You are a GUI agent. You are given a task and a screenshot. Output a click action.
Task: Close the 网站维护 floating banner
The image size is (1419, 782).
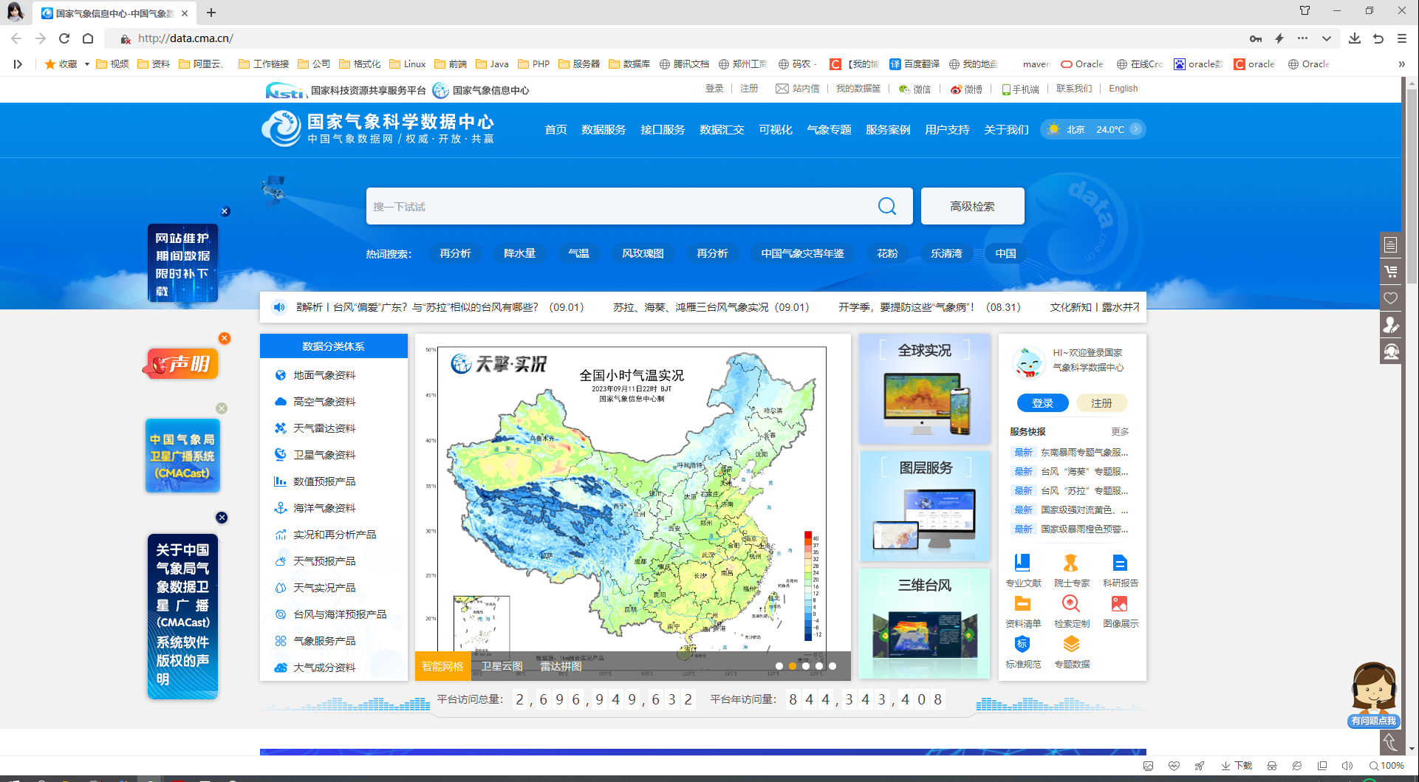coord(225,211)
